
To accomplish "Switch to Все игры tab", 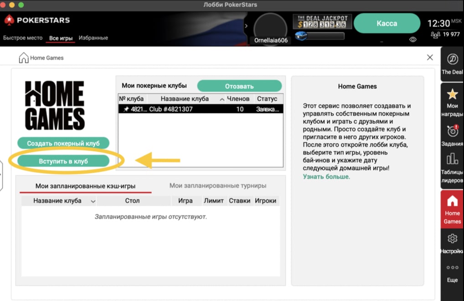I will point(61,38).
